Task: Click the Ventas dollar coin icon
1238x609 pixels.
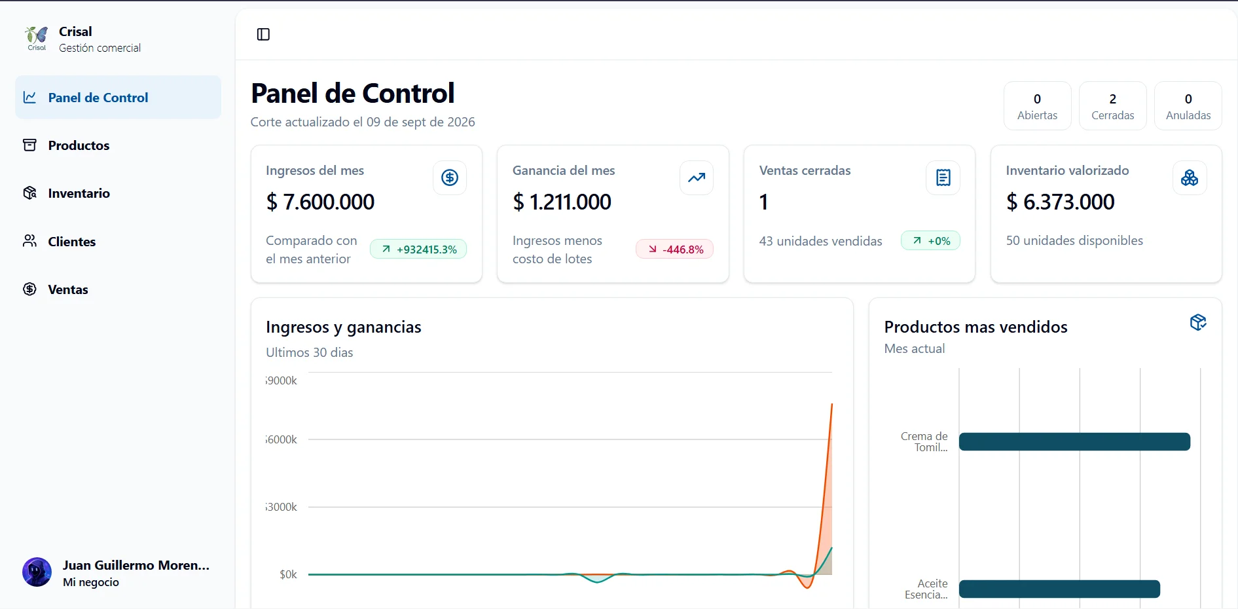Action: (x=29, y=289)
